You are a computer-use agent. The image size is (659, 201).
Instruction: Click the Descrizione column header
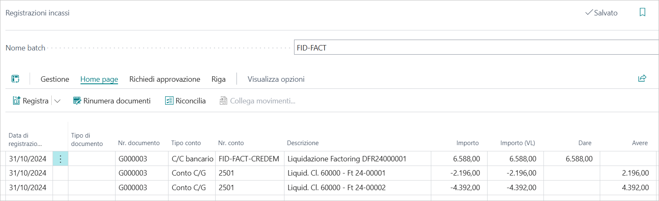coord(303,143)
